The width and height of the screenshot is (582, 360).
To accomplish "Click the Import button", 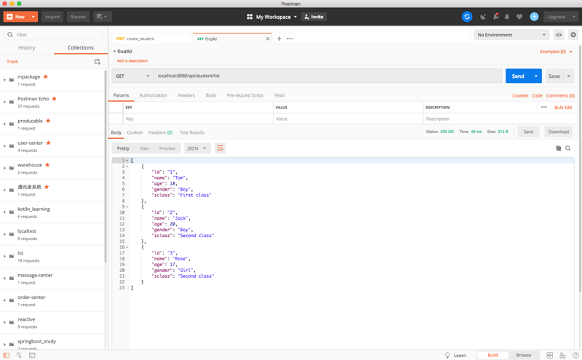I will pyautogui.click(x=52, y=17).
